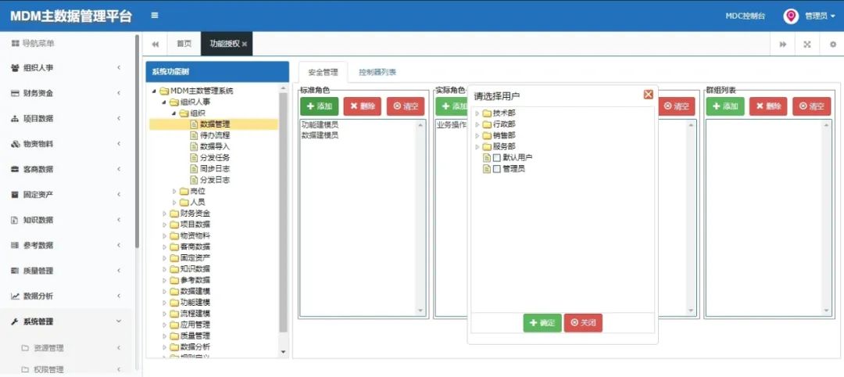Expand the 技术部 node in user dialog
Image resolution: width=844 pixels, height=377 pixels.
click(x=477, y=113)
